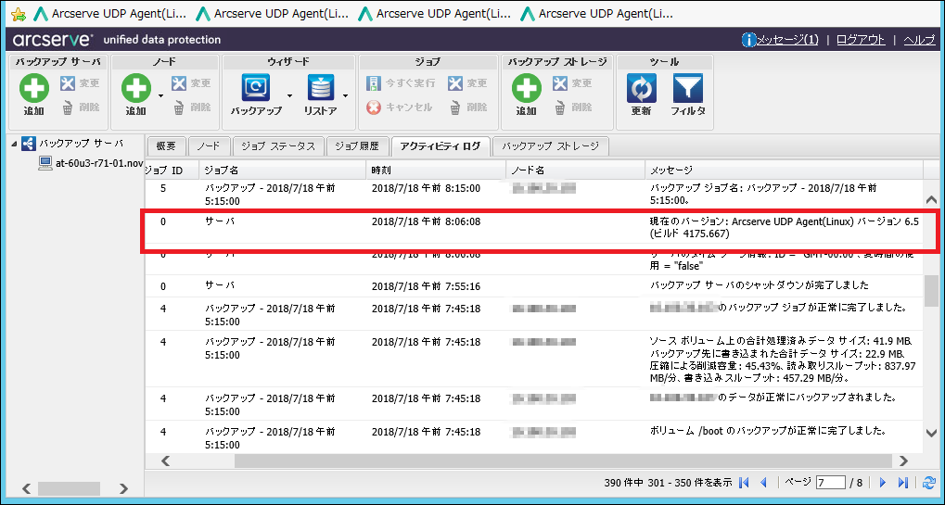Click the page number input field

click(x=831, y=482)
